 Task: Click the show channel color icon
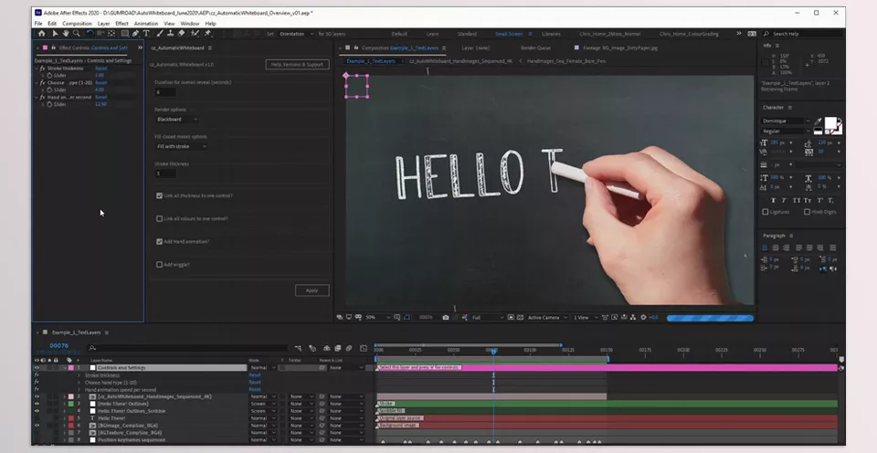coord(464,317)
